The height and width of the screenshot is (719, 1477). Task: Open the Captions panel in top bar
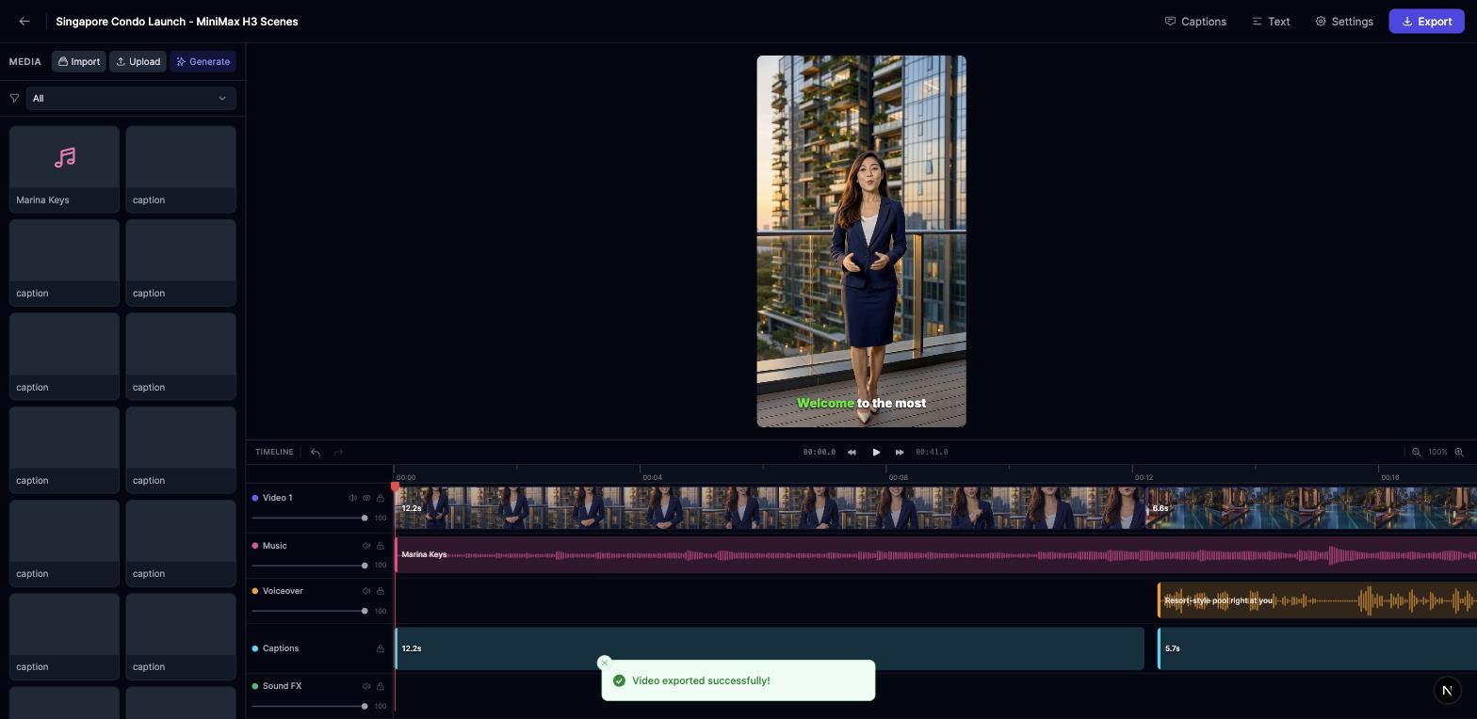[1195, 21]
